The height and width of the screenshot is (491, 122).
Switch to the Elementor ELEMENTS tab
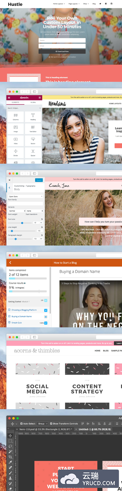point(15,102)
